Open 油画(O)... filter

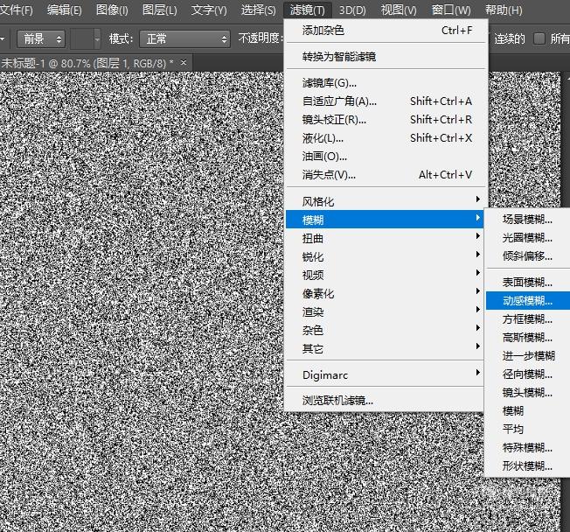point(386,157)
